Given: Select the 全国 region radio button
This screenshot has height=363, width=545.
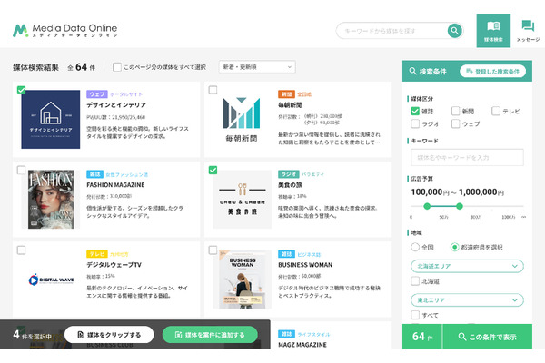Looking at the screenshot, I should pos(415,247).
